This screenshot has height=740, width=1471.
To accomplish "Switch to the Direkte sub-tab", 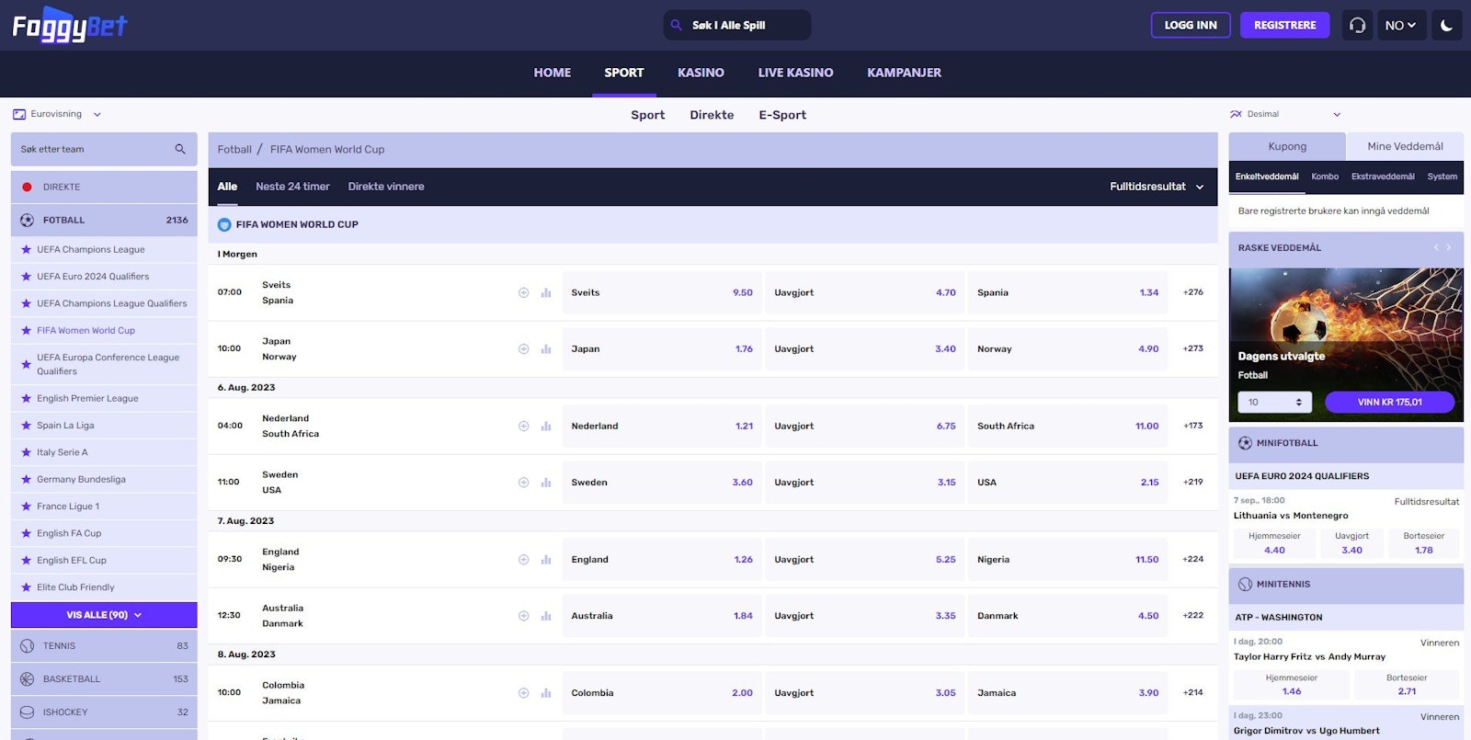I will tap(712, 115).
